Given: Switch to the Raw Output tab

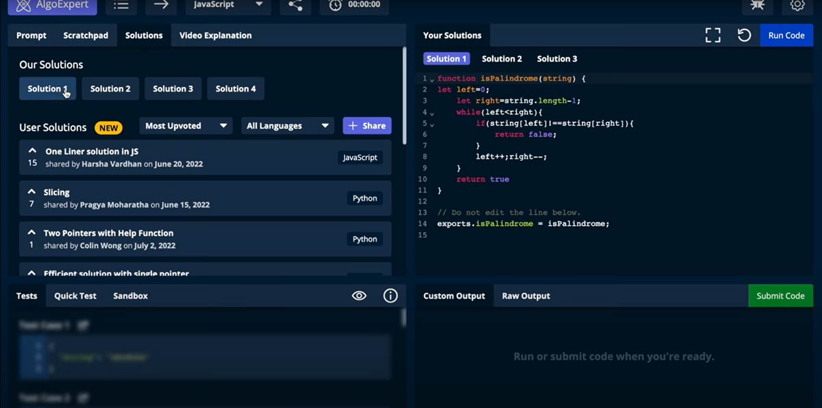Looking at the screenshot, I should pyautogui.click(x=526, y=296).
